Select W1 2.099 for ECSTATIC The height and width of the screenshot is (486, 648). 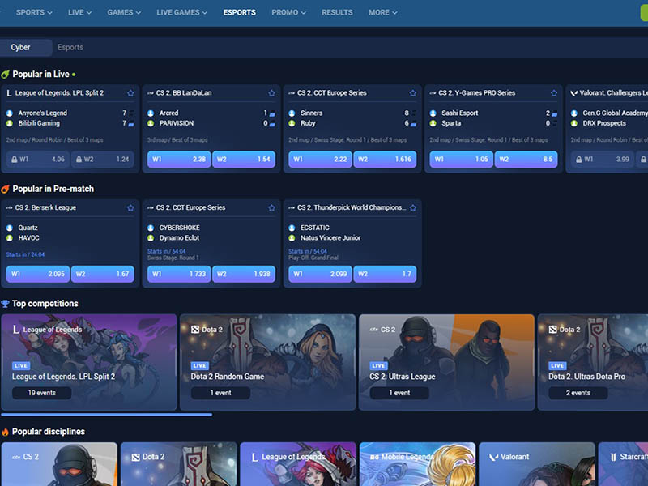320,274
